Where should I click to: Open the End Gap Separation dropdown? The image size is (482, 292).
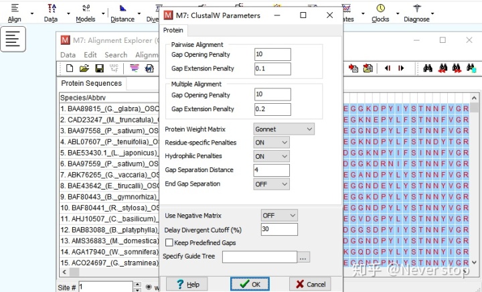point(271,184)
